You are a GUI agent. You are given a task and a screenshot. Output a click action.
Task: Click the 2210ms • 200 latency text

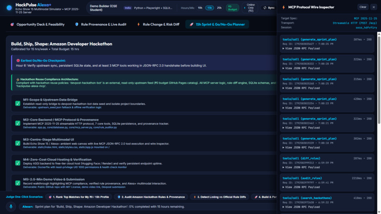362,178
